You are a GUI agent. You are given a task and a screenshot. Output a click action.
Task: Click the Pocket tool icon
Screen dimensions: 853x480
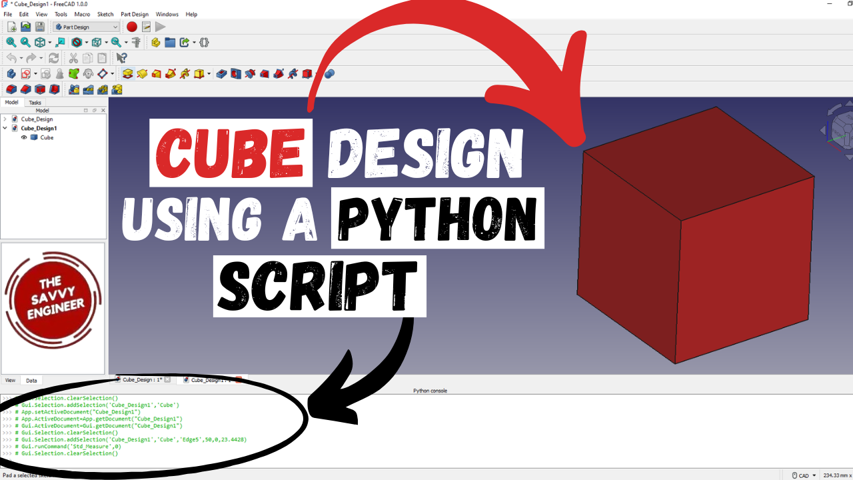click(221, 74)
